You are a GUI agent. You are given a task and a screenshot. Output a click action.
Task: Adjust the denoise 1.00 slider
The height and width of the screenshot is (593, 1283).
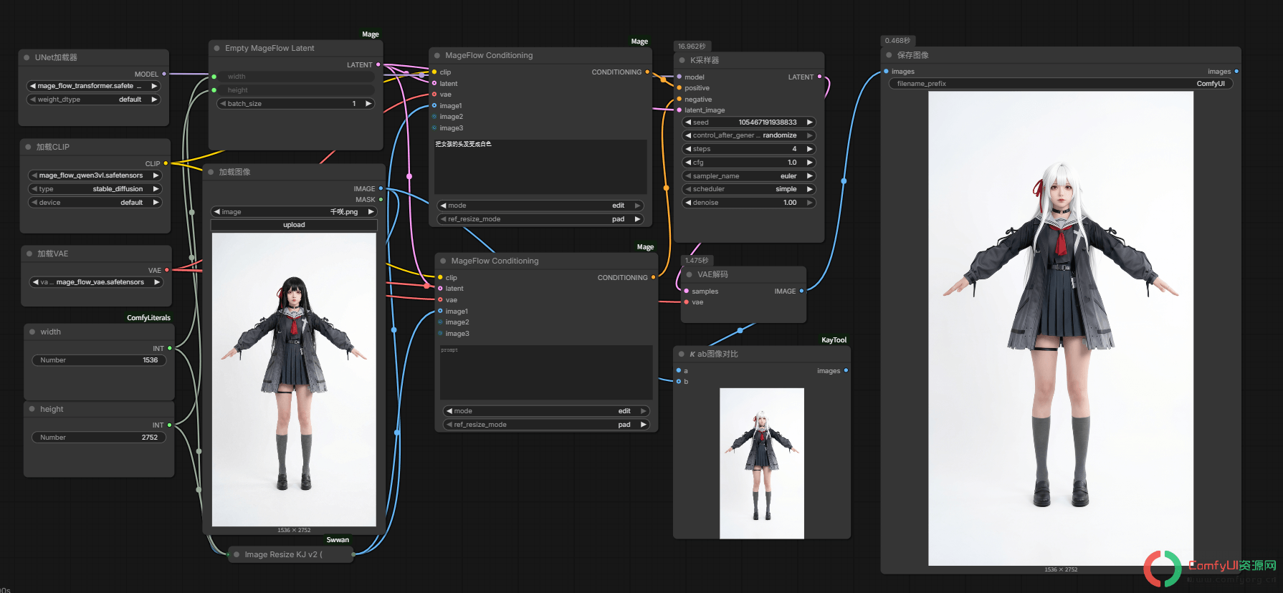(749, 203)
